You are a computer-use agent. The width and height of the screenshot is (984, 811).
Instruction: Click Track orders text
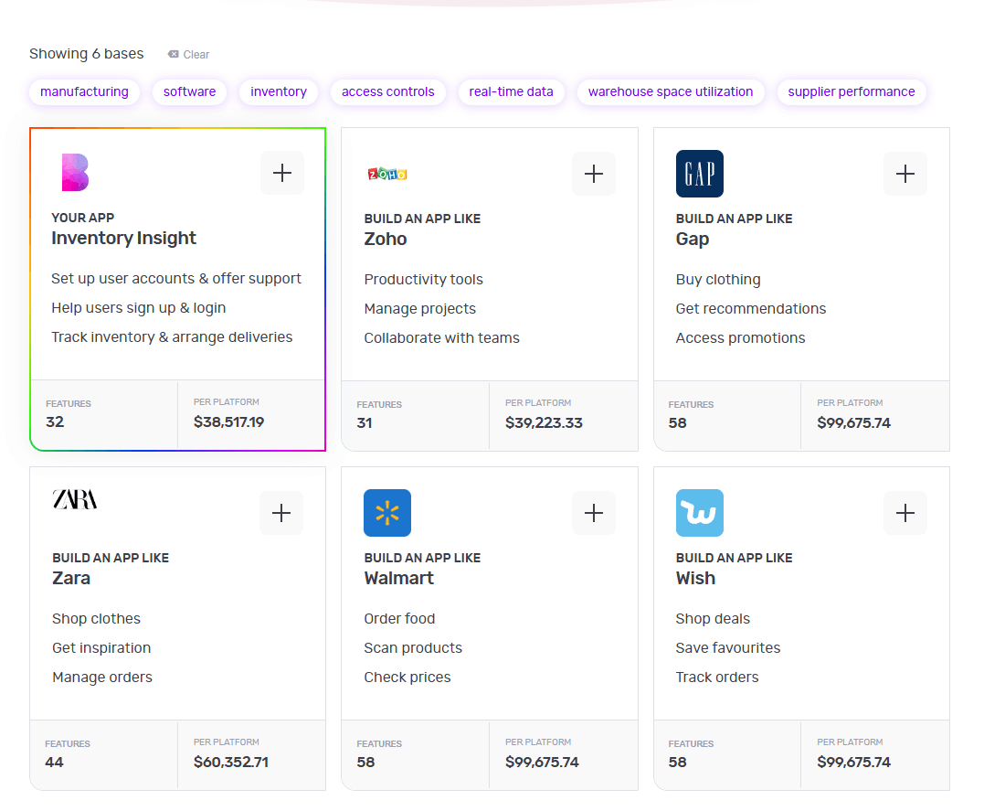coord(716,678)
